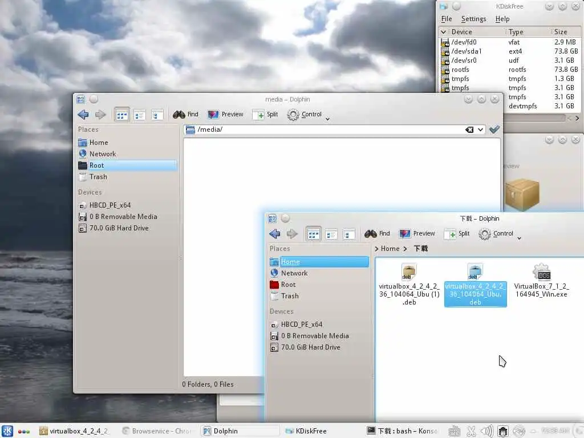Select Network place in media Dolphin window

pyautogui.click(x=127, y=154)
